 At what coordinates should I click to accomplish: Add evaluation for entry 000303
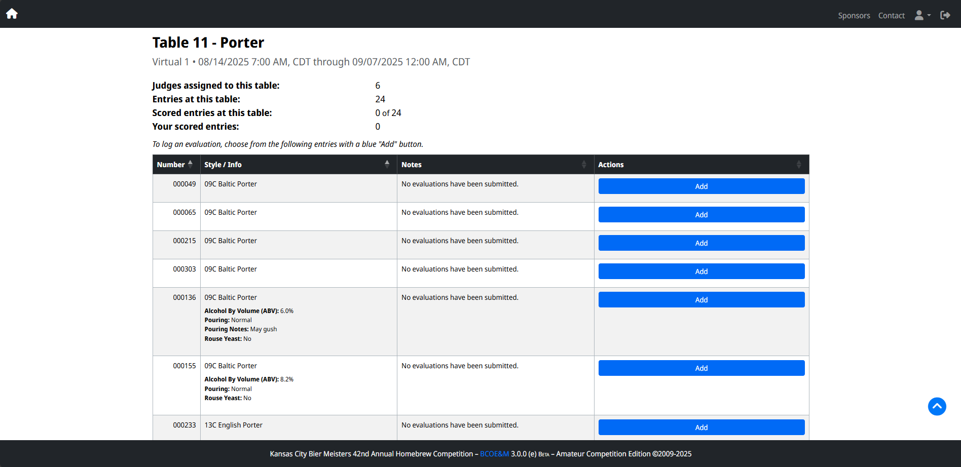[x=701, y=271]
